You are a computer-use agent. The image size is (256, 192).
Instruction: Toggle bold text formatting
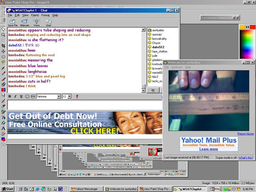click(x=10, y=96)
